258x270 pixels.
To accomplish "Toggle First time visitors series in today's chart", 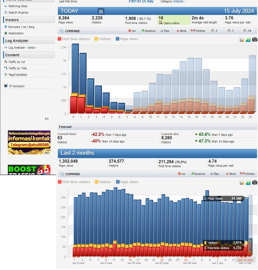I will (74, 39).
